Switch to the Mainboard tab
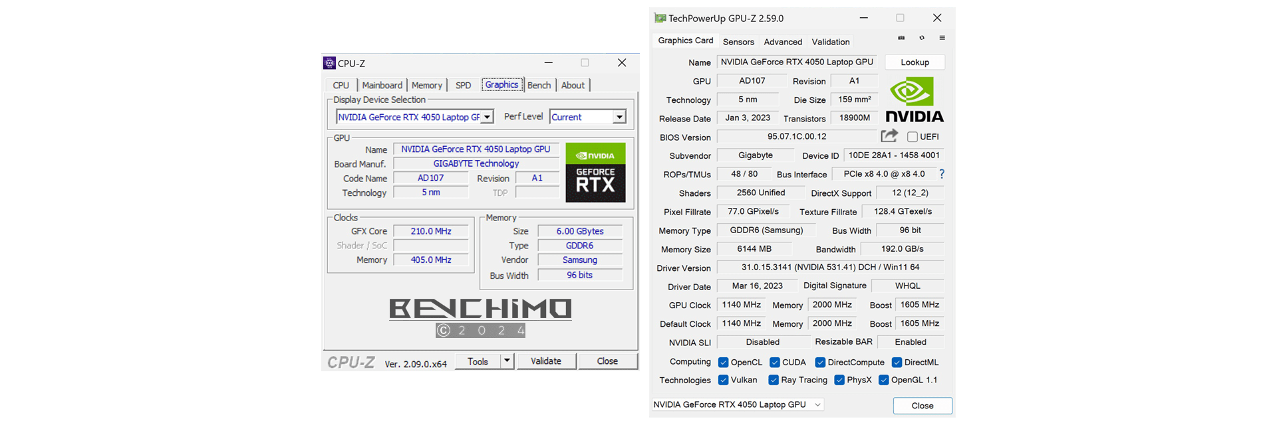The width and height of the screenshot is (1277, 425). click(x=382, y=85)
